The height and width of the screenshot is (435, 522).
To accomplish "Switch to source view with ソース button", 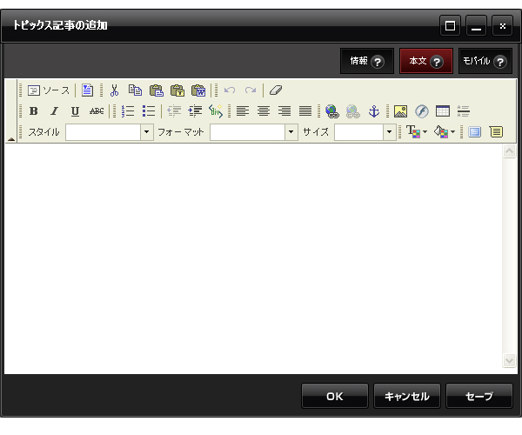I will click(49, 90).
